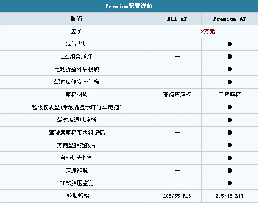Select the Premium AT column header
This screenshot has height=203, width=258.
tap(229, 19)
